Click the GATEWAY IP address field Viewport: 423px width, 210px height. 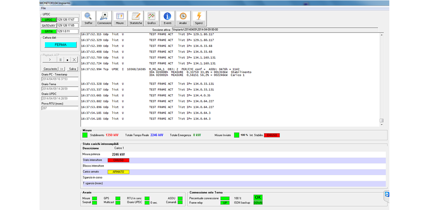(67, 26)
